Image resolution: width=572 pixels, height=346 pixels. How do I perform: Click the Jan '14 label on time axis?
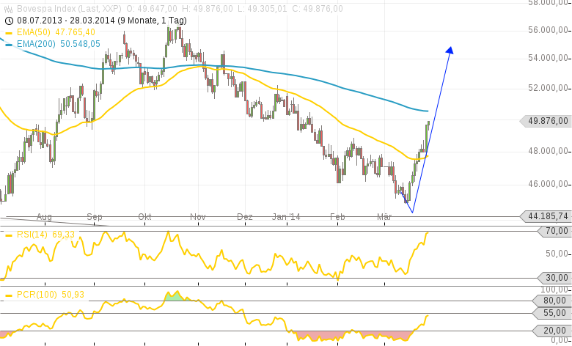coord(286,217)
